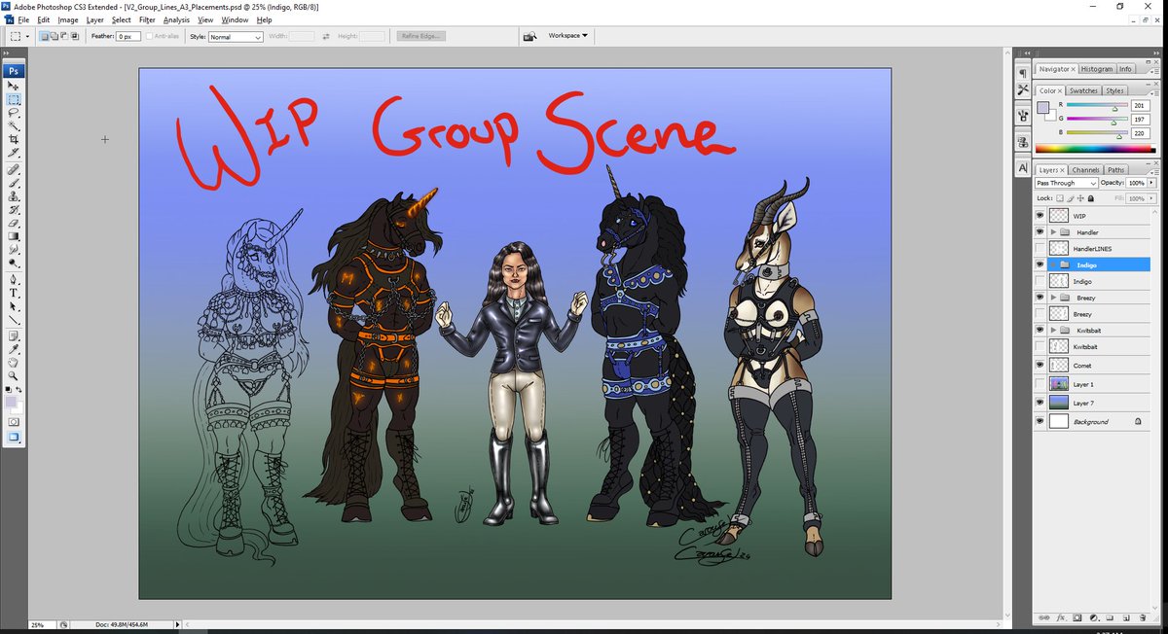Select the Crop tool
Image resolution: width=1168 pixels, height=634 pixels.
coord(14,140)
